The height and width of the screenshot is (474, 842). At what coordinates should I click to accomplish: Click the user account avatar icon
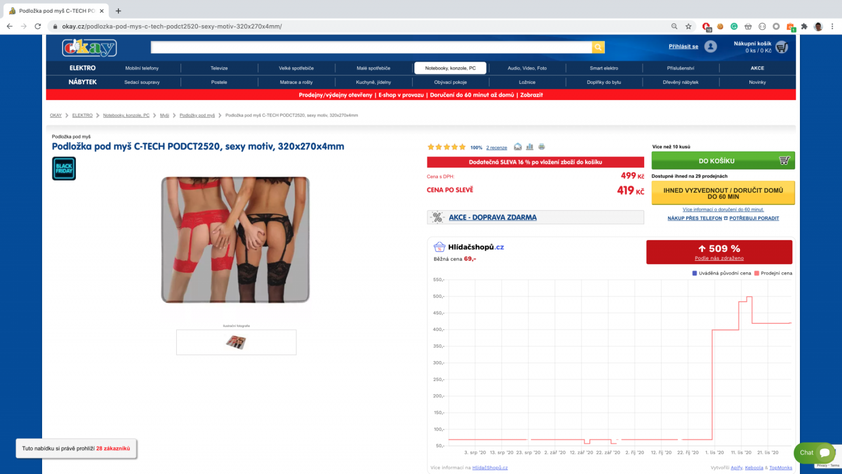click(x=710, y=47)
